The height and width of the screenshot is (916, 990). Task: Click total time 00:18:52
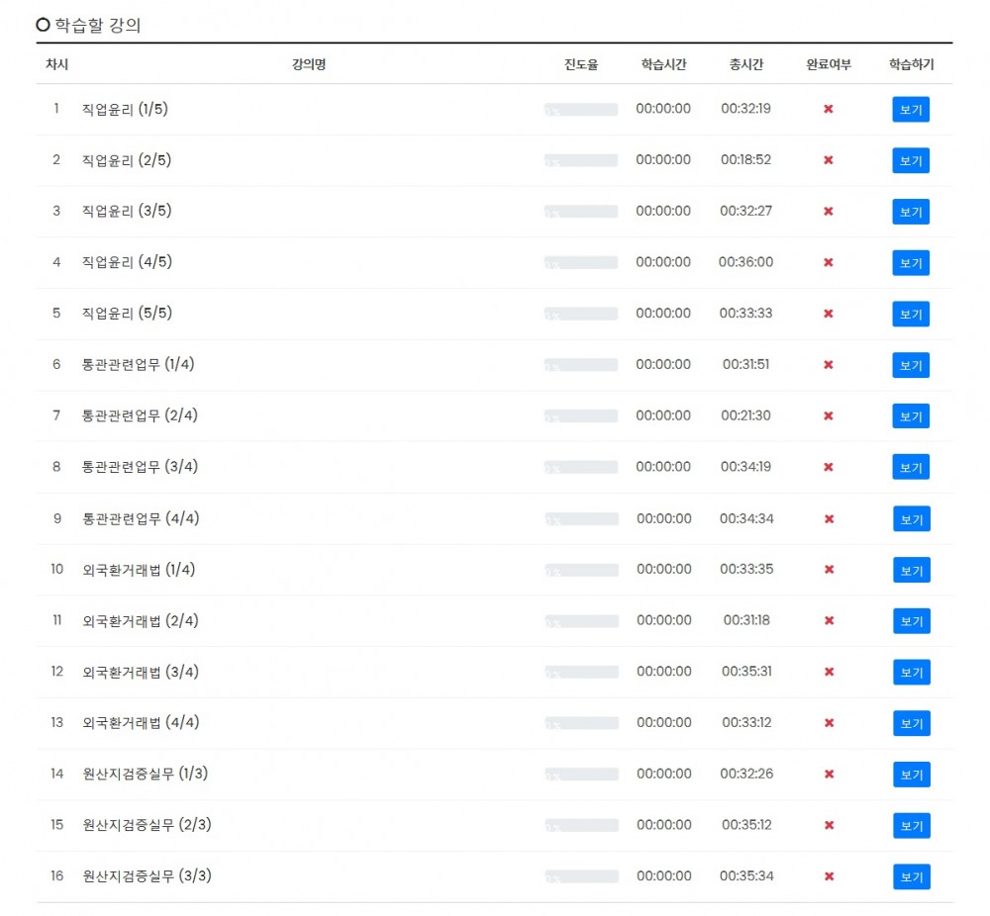click(x=745, y=159)
